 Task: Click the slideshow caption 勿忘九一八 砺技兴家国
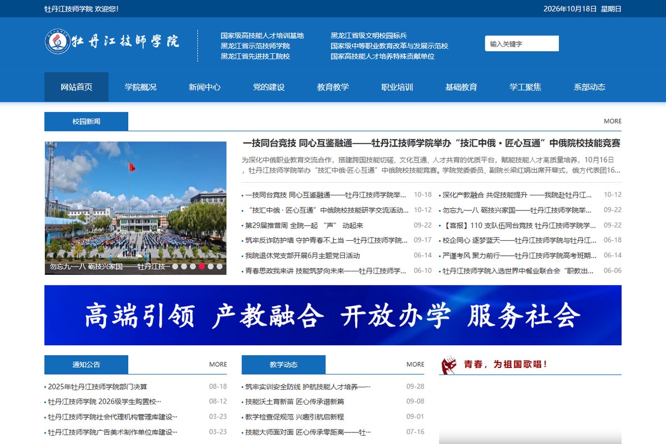point(110,266)
